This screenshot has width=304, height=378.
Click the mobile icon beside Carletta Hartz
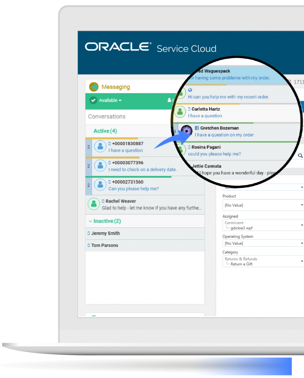coord(189,109)
